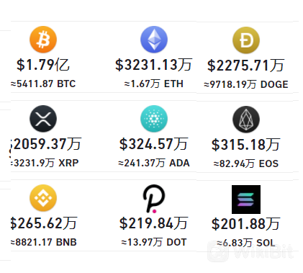Screen dimensions: 303x273
Task: Click the black XRP logo icon
Action: coord(43,119)
